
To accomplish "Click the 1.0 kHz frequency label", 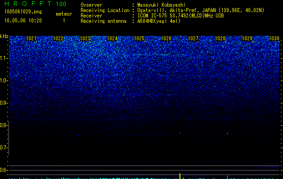I will (x=3, y=81).
